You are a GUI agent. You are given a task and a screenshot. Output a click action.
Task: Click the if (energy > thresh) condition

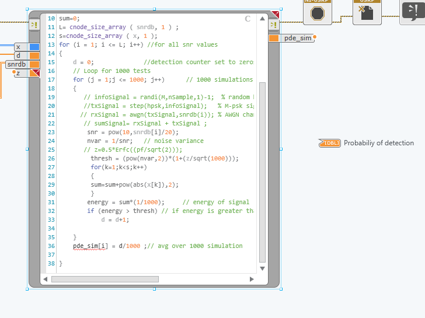pos(122,211)
